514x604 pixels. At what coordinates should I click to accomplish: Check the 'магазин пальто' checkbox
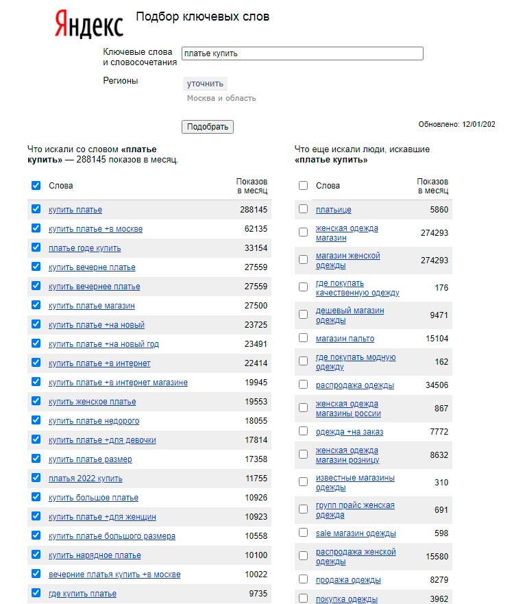pyautogui.click(x=304, y=338)
